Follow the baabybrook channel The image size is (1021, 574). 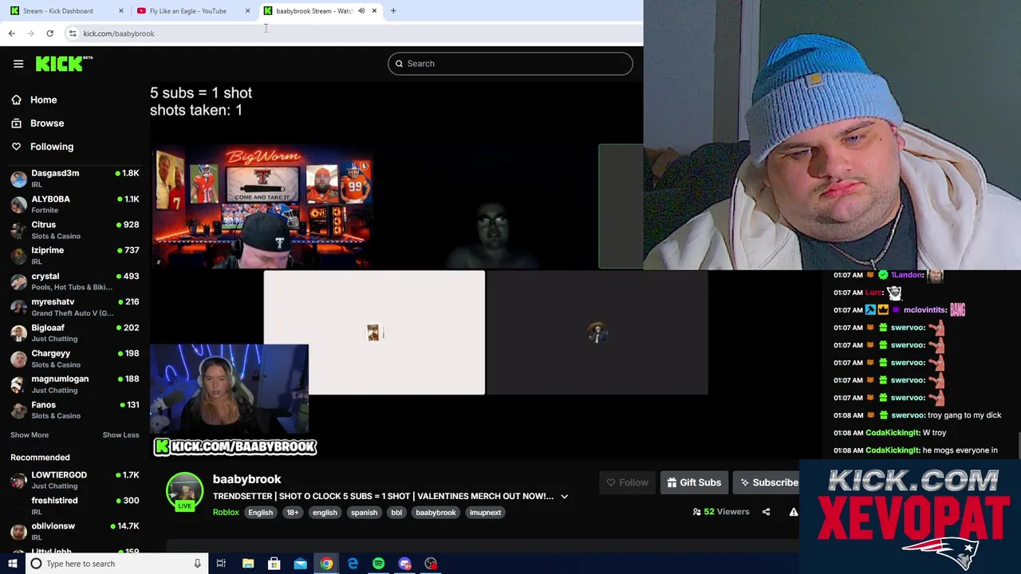(x=627, y=482)
